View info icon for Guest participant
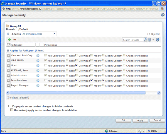 pyautogui.click(x=38, y=65)
